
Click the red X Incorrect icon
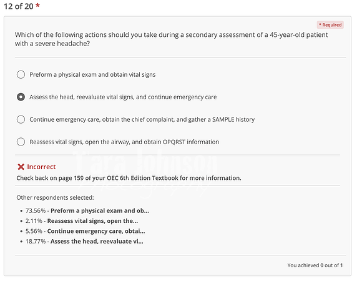coord(21,167)
